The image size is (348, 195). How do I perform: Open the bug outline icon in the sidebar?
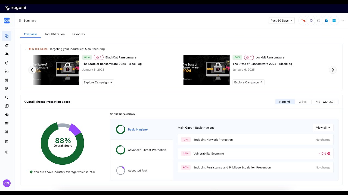(x=7, y=63)
